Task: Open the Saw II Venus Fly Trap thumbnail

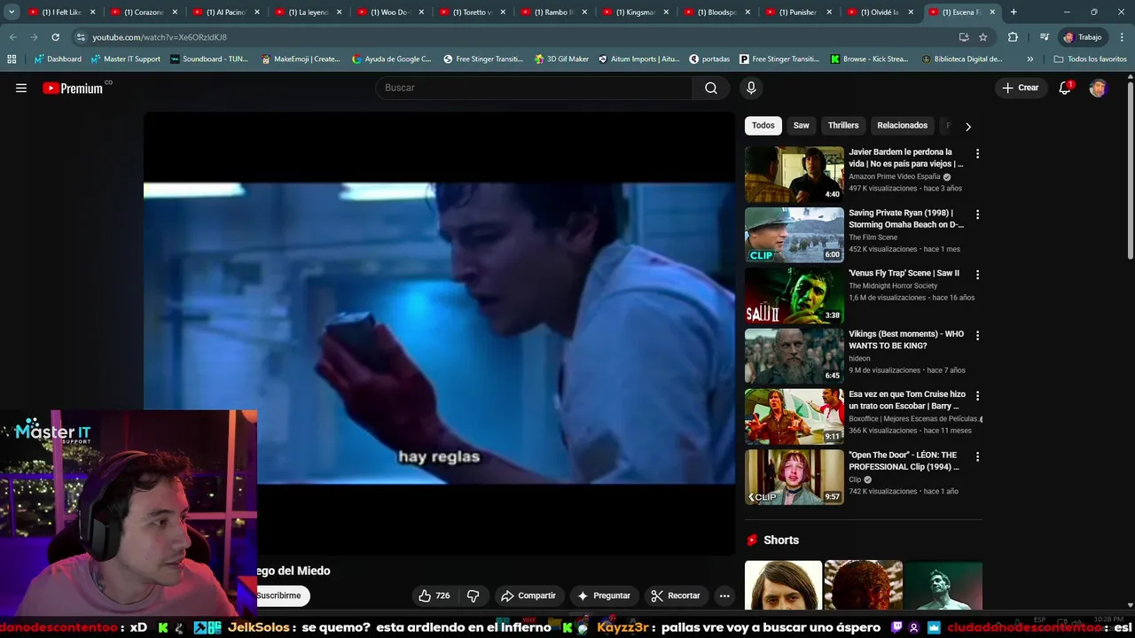Action: pos(794,296)
